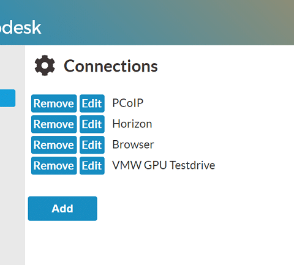Click the partially visible blue sidebar button

(x=7, y=98)
